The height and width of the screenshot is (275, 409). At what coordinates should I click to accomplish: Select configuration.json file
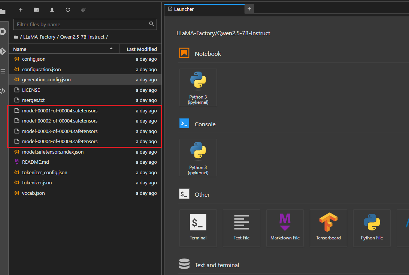point(85,69)
